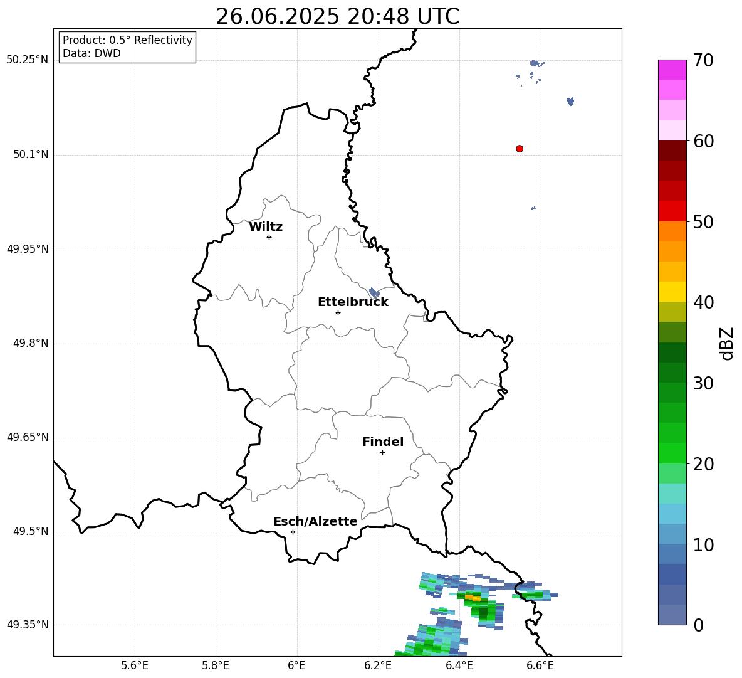Click the 'Product: 0.5° Reflectivity' text

coord(127,40)
